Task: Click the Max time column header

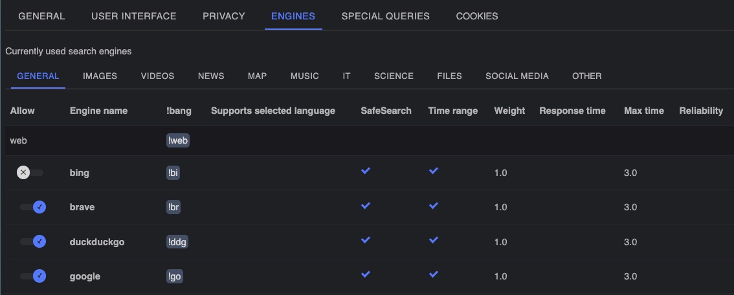Action: (643, 111)
